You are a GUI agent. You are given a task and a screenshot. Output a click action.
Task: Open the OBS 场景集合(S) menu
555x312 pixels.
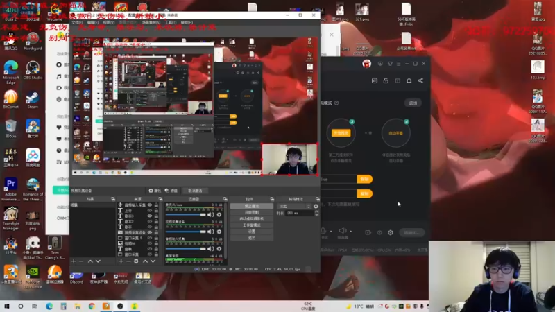click(x=151, y=22)
